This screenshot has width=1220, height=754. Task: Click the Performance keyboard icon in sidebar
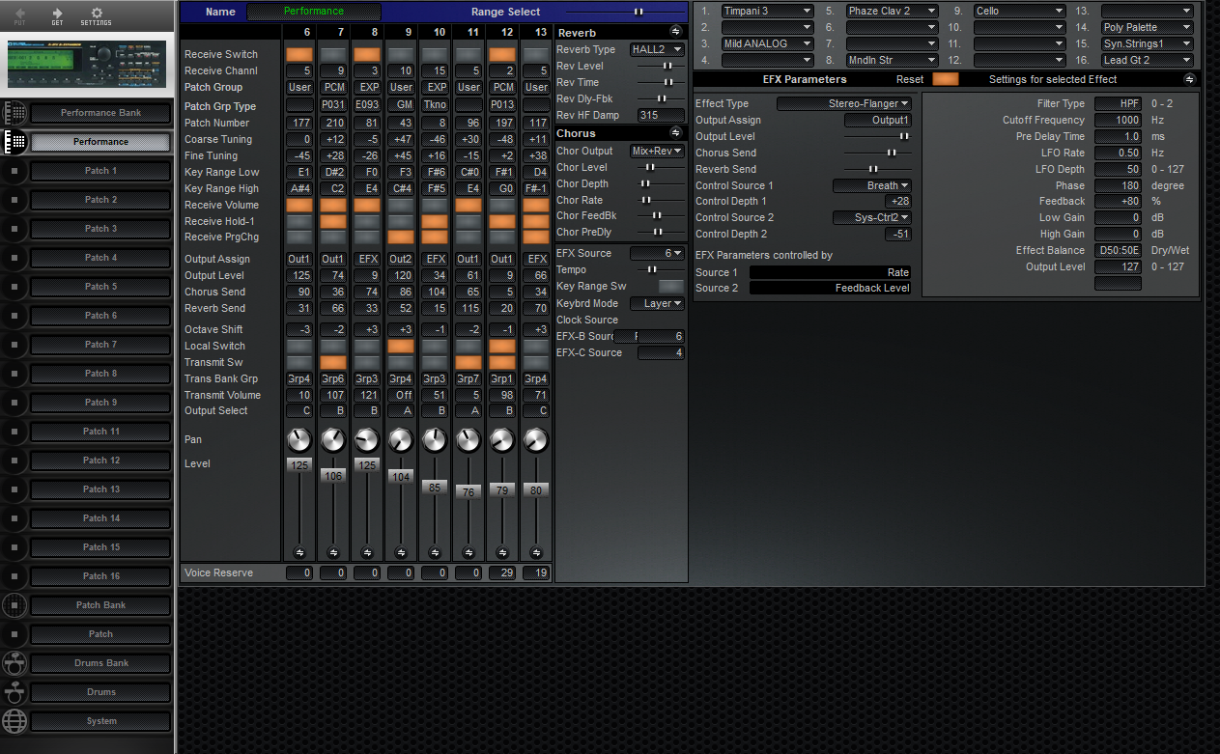point(14,142)
